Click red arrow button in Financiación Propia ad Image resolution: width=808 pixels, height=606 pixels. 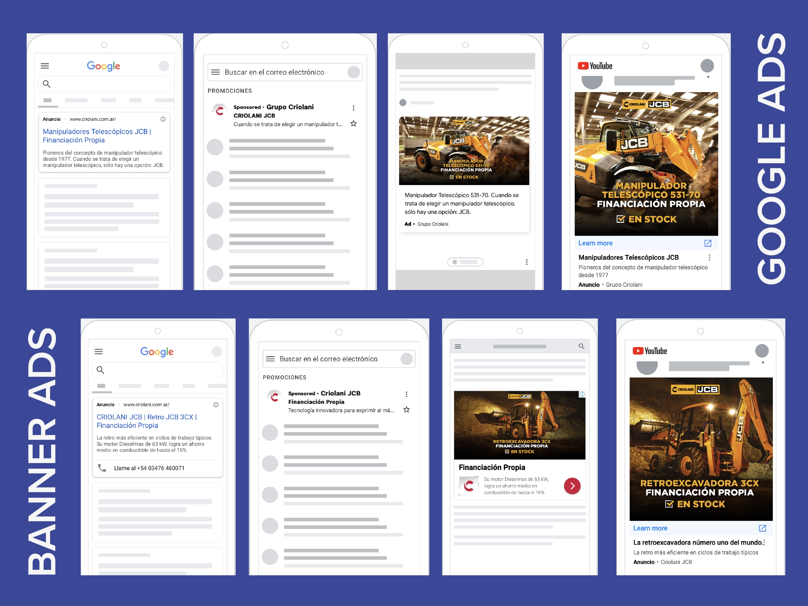coord(572,486)
